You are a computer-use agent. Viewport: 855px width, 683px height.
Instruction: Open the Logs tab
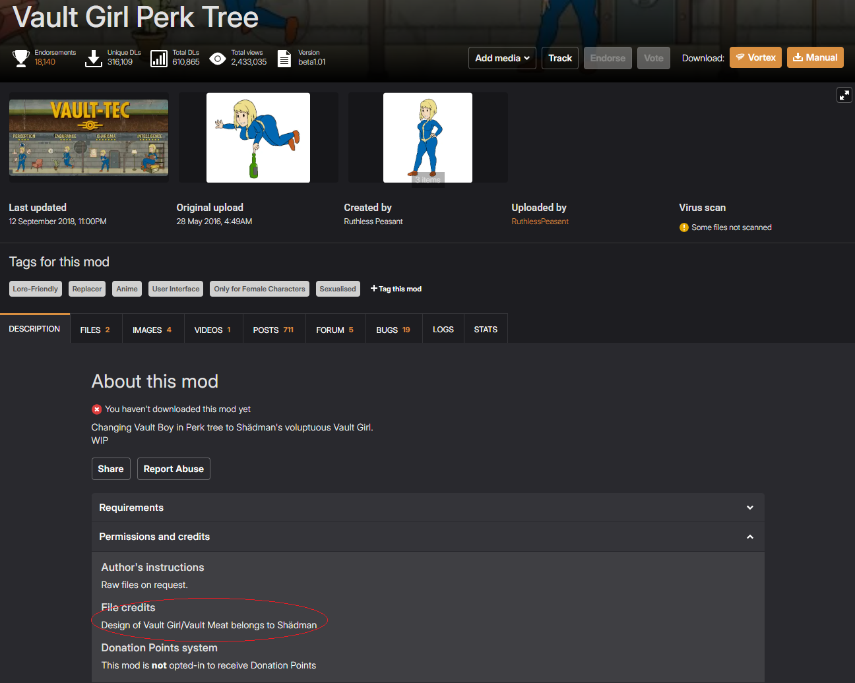pos(443,330)
